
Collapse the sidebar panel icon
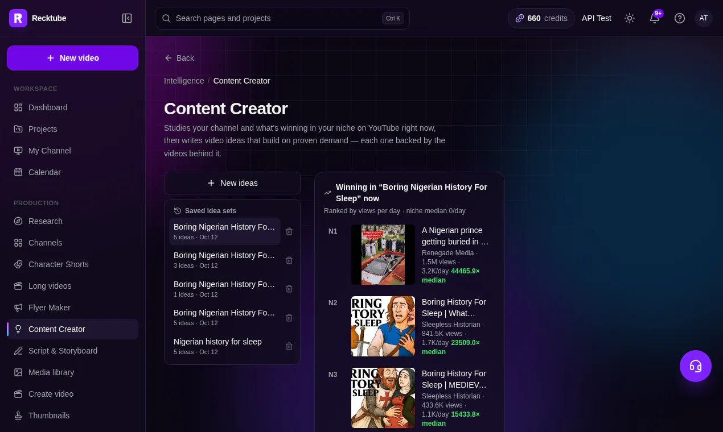tap(127, 18)
